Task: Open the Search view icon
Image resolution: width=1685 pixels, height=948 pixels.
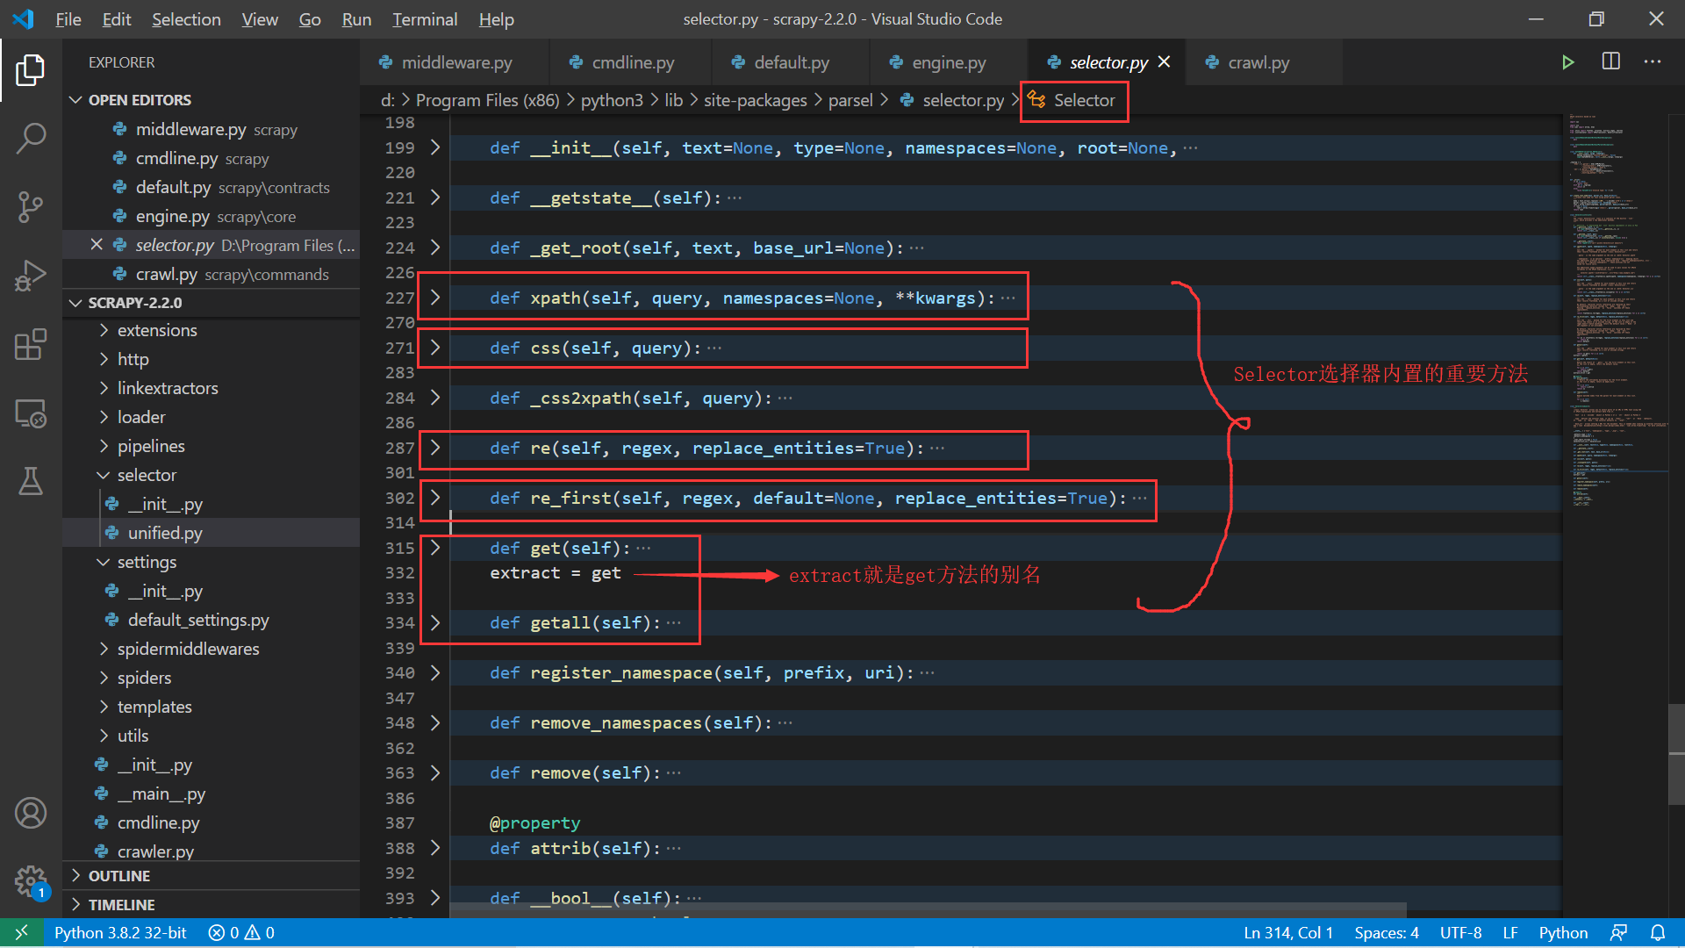Action: [31, 138]
